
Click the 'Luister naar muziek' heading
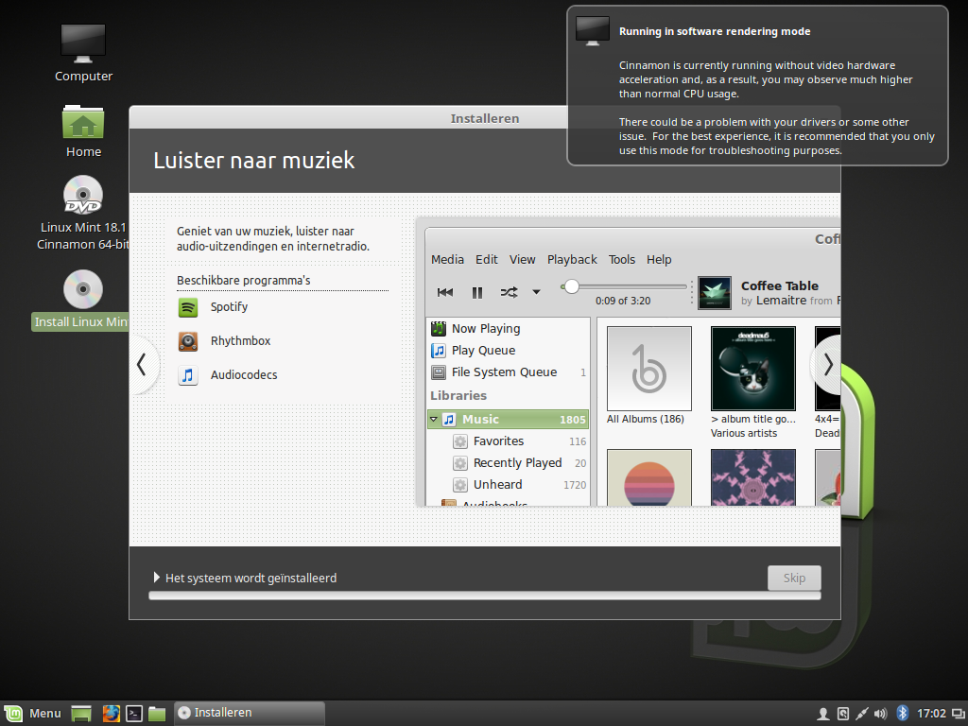[x=253, y=160]
